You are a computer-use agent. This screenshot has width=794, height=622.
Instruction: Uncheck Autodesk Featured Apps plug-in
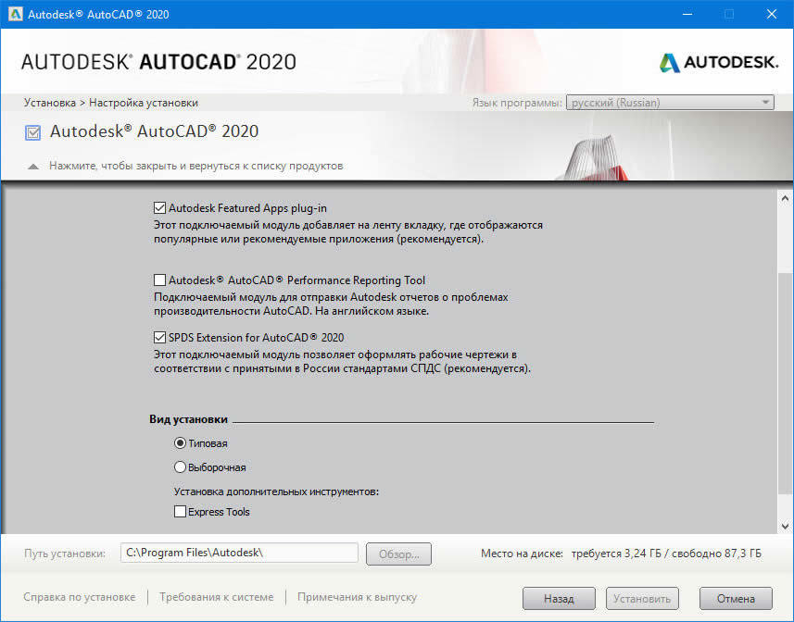click(159, 208)
